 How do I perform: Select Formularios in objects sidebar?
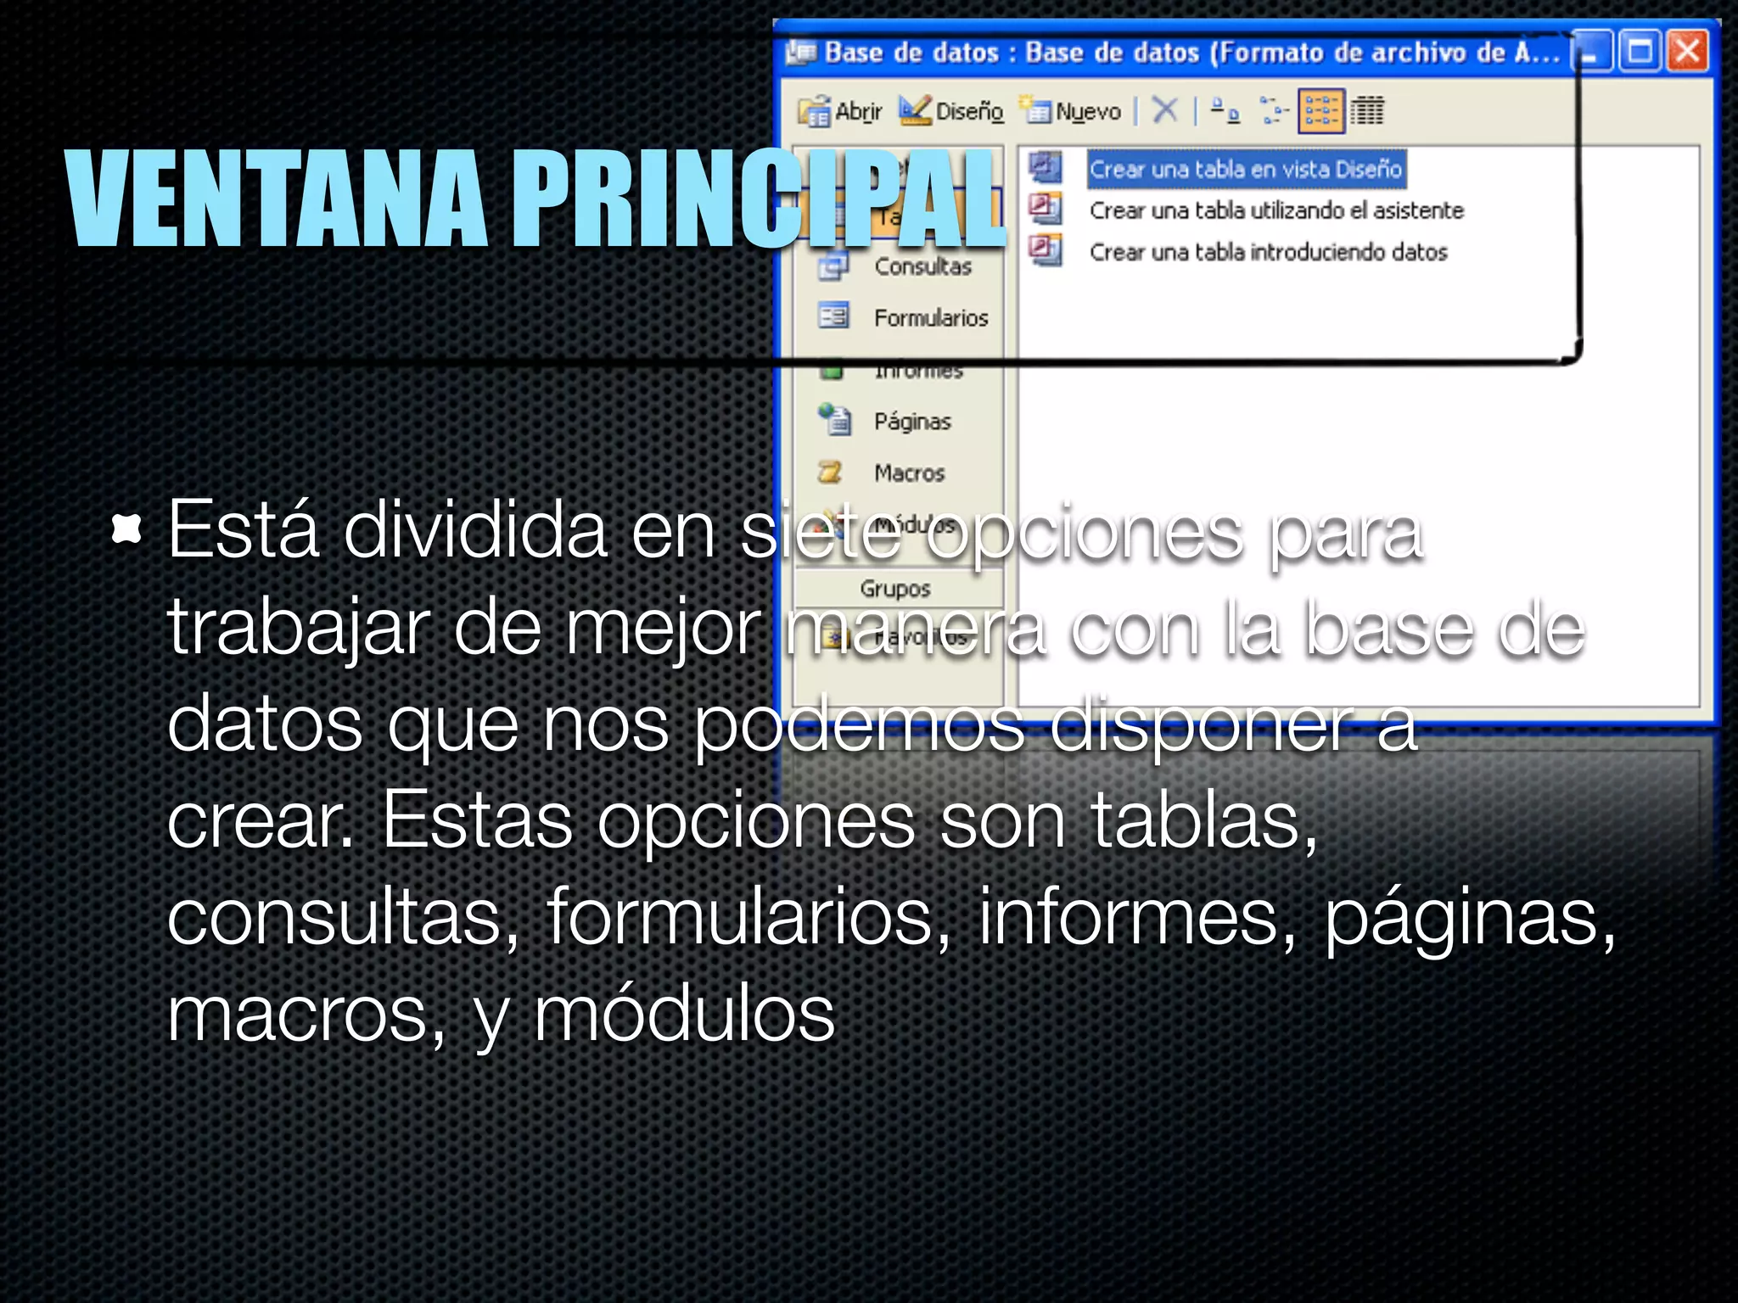click(930, 318)
